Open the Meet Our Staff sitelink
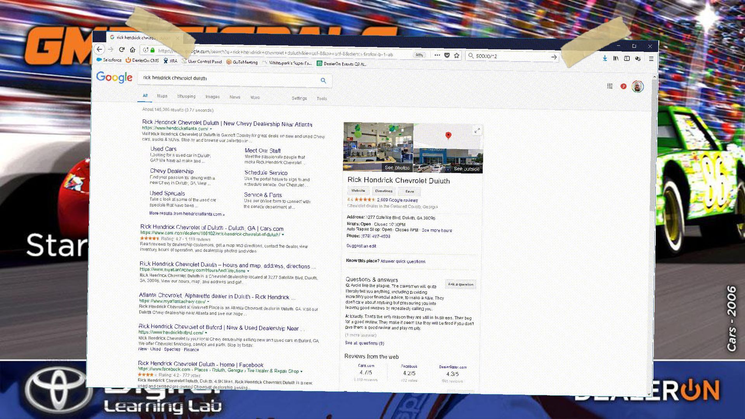The height and width of the screenshot is (419, 745). [x=263, y=151]
